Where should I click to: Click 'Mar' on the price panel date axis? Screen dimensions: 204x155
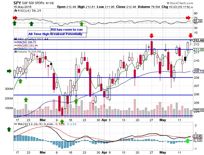[43, 120]
